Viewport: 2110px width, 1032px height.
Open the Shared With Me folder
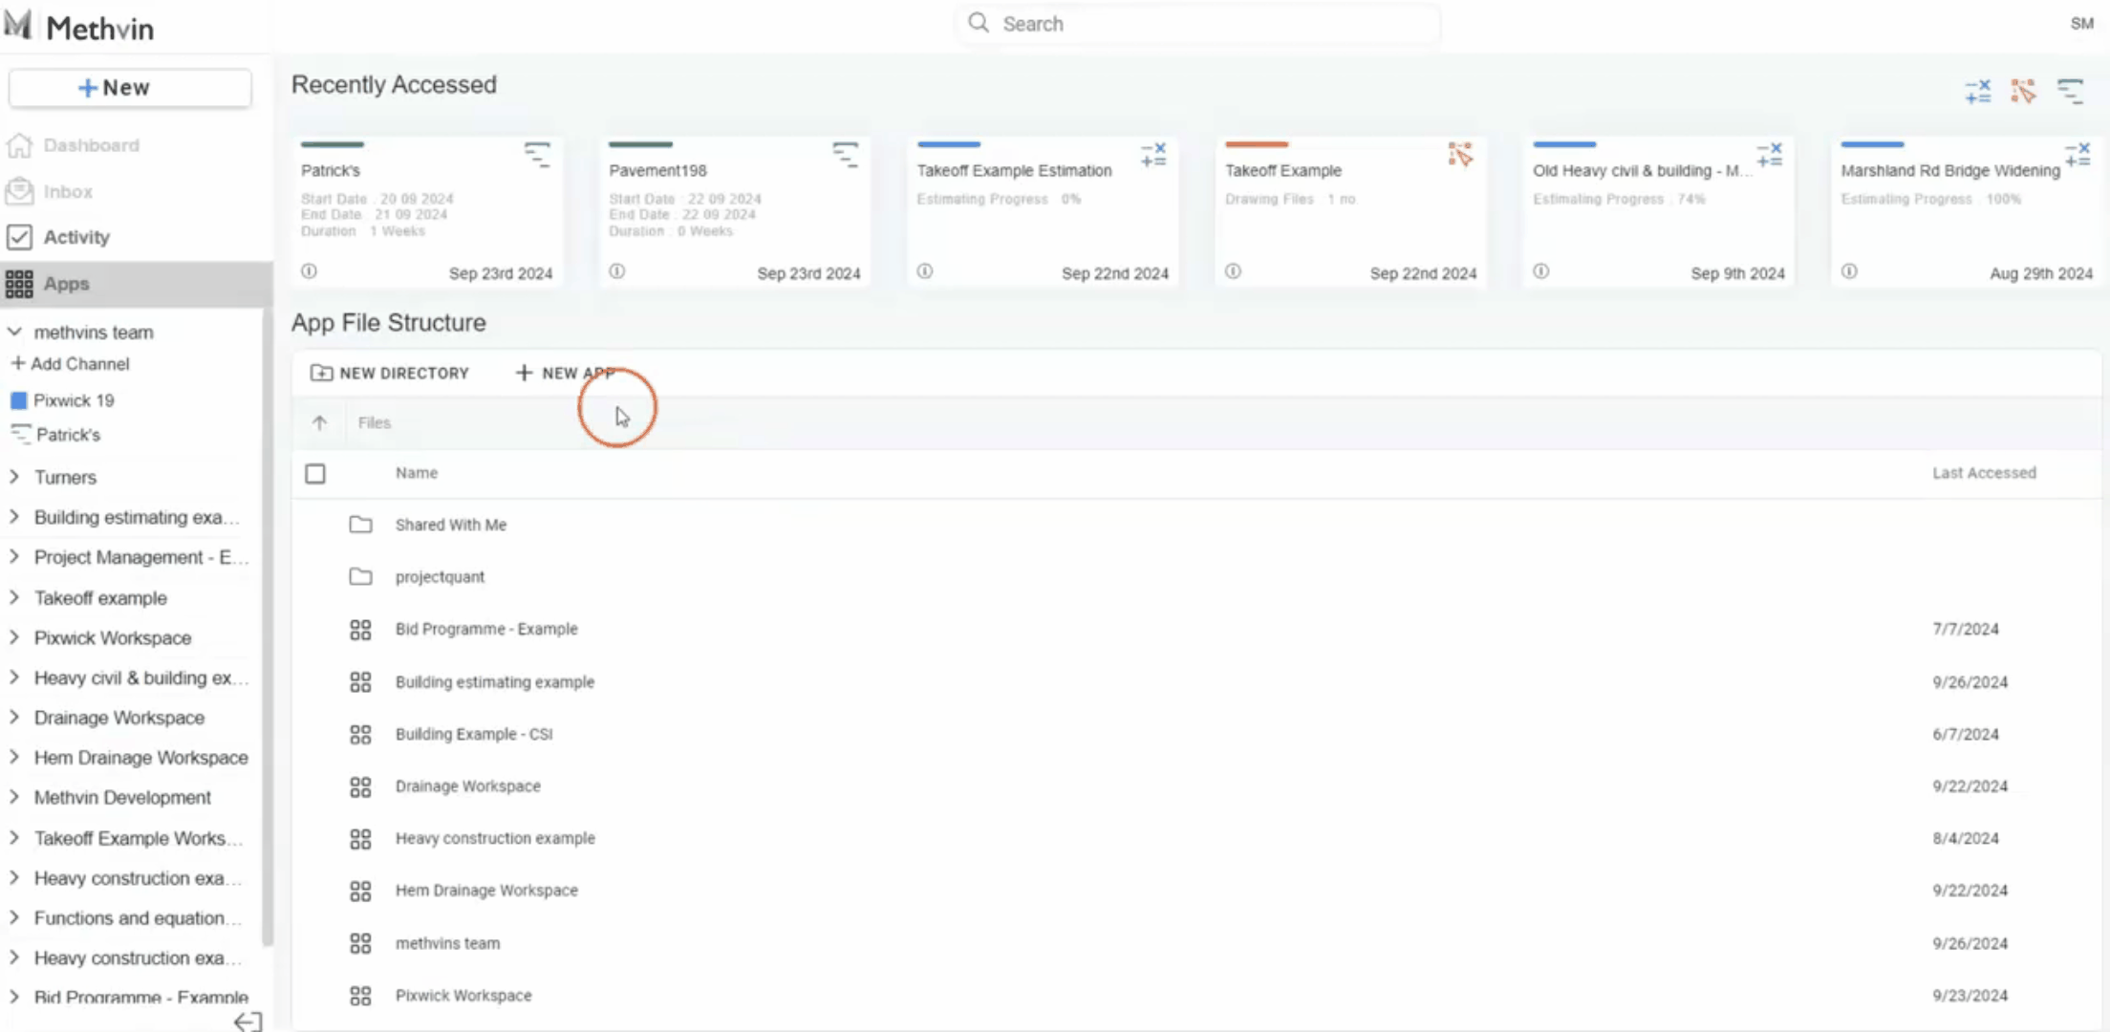450,525
